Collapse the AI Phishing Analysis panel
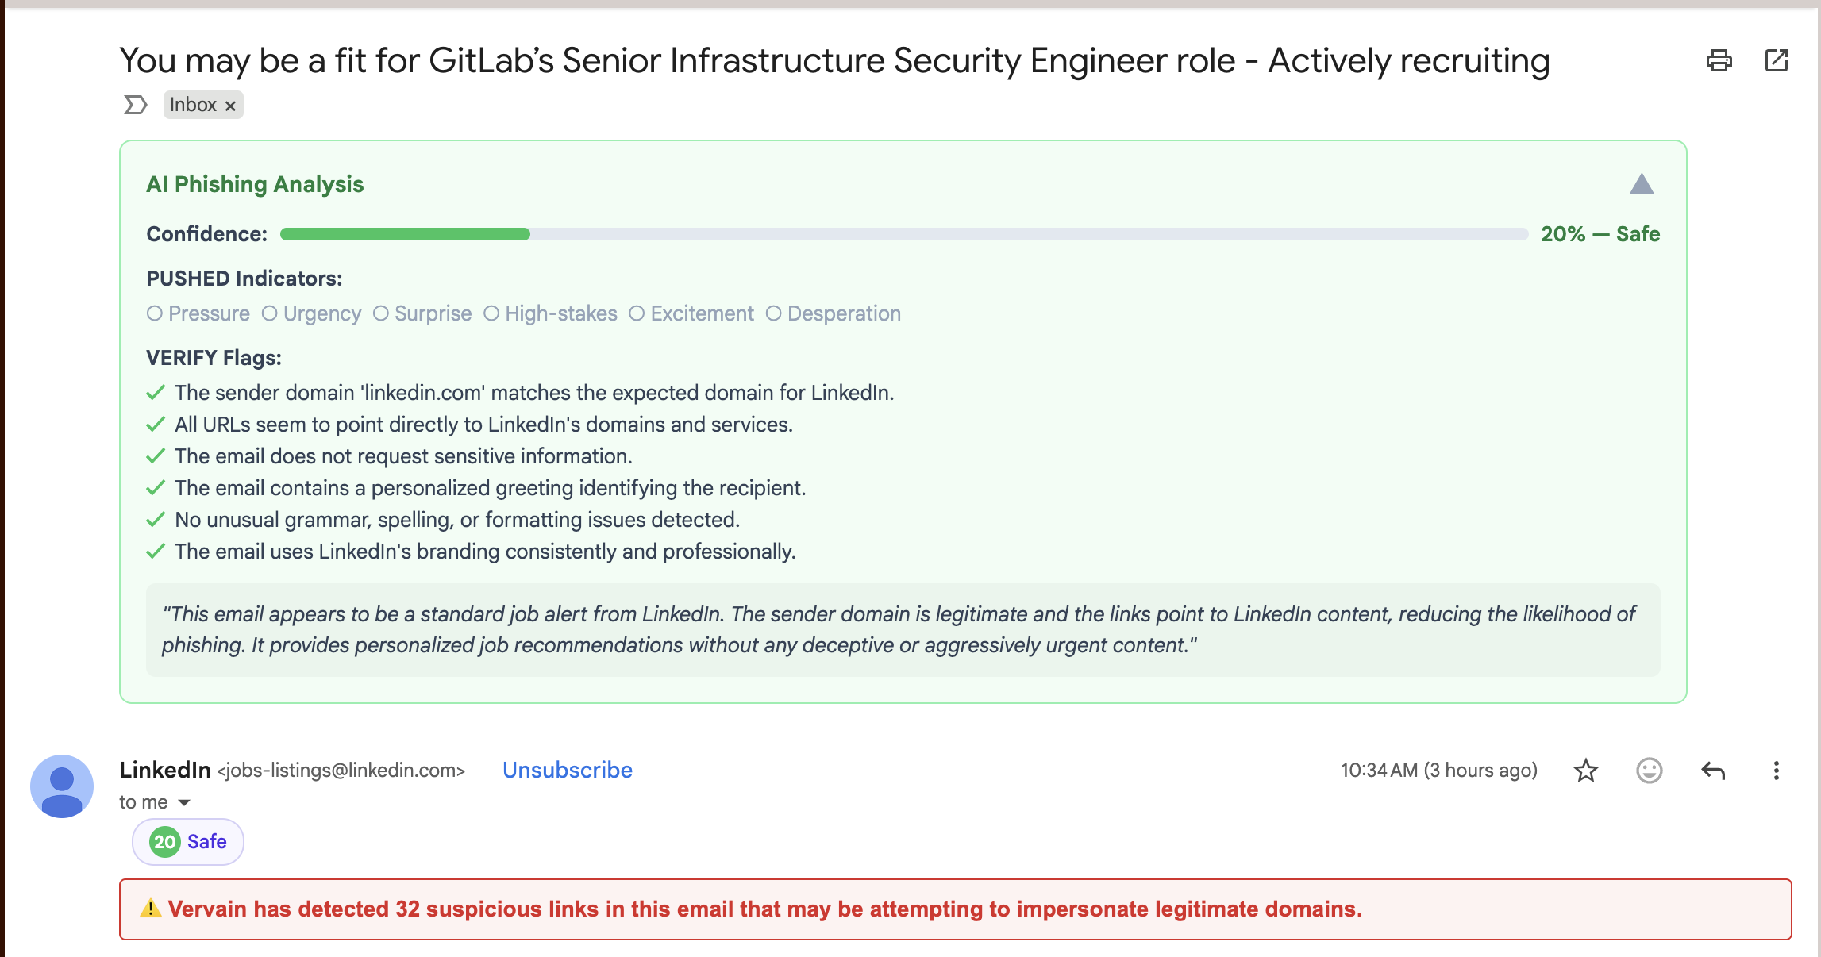Screen dimensions: 1821x957 tap(1643, 184)
